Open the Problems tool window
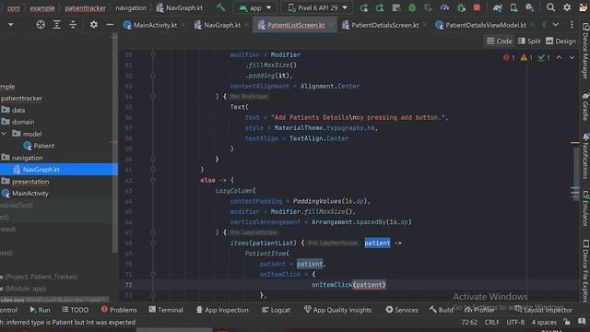This screenshot has width=590, height=332. (x=119, y=310)
